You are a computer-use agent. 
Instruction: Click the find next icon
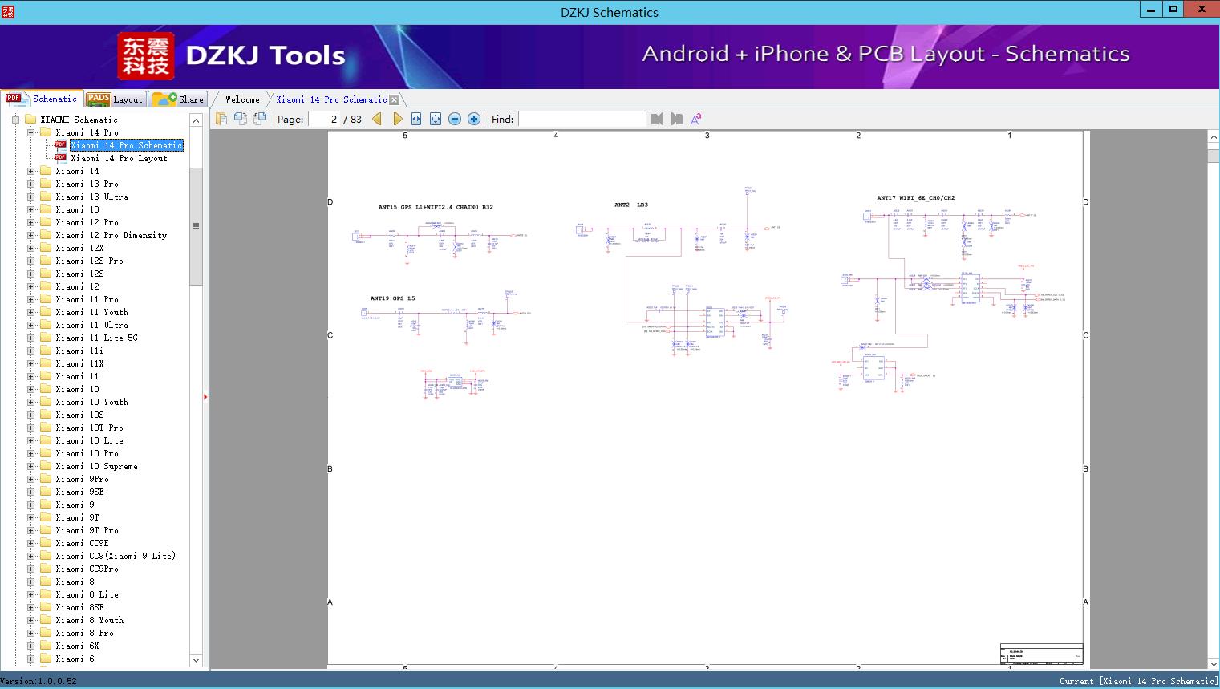tap(677, 119)
